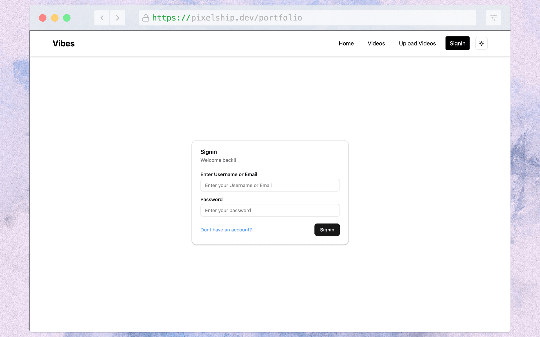The image size is (540, 337).
Task: Open the browser settings sliders icon
Action: pyautogui.click(x=493, y=18)
